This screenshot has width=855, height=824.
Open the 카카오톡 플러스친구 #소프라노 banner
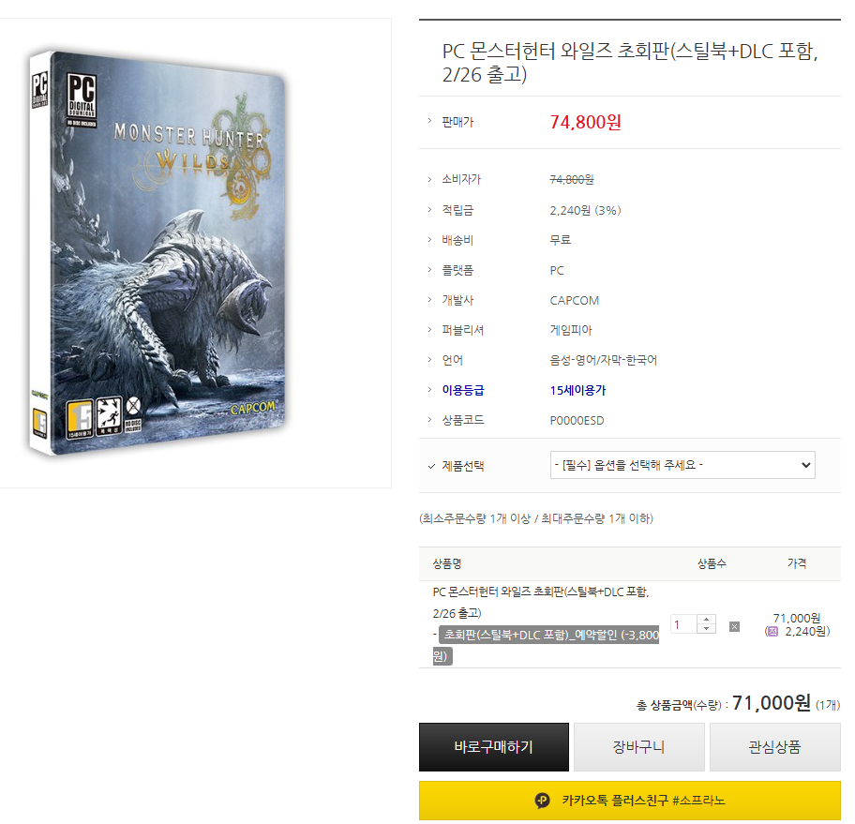click(x=629, y=800)
